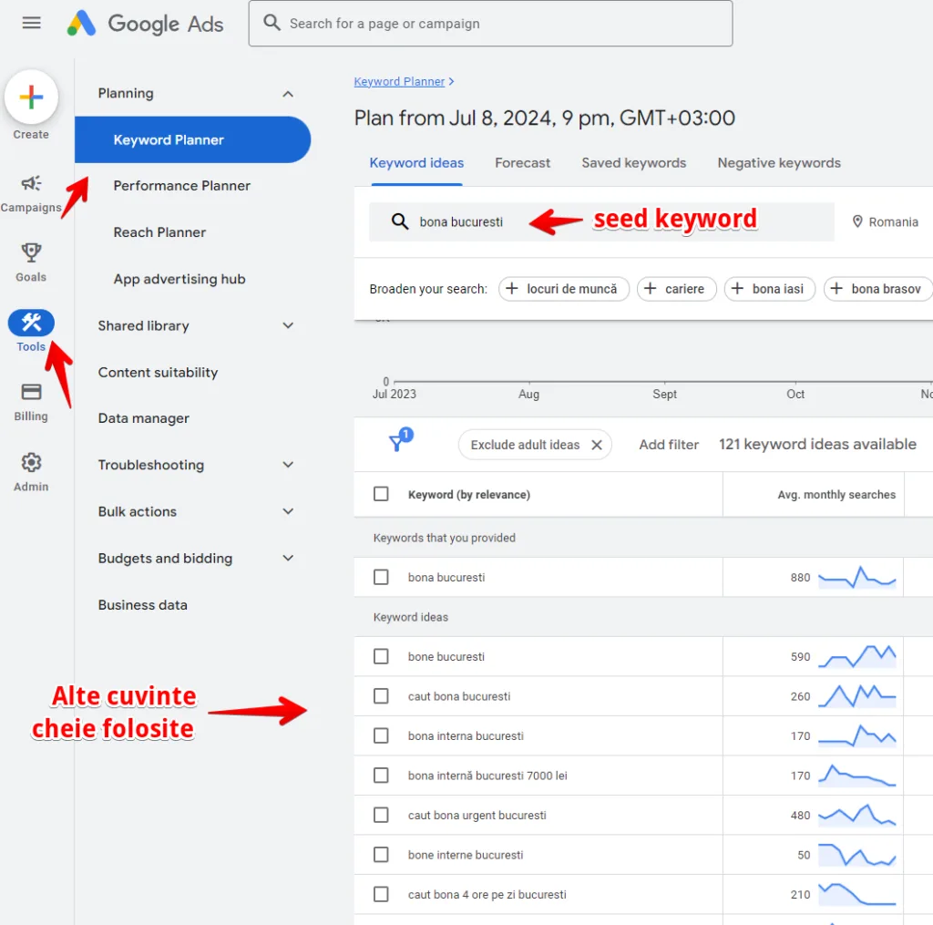Open Performance Planner
This screenshot has height=925, width=933.
click(x=182, y=186)
